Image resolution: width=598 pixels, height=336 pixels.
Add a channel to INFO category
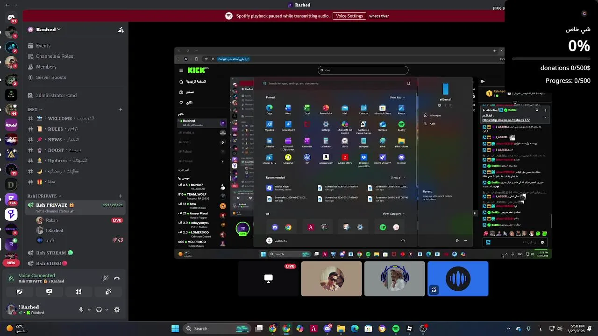pyautogui.click(x=120, y=110)
